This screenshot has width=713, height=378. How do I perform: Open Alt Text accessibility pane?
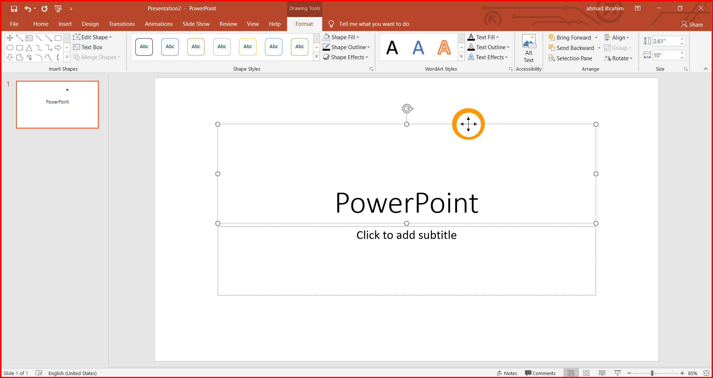(529, 49)
